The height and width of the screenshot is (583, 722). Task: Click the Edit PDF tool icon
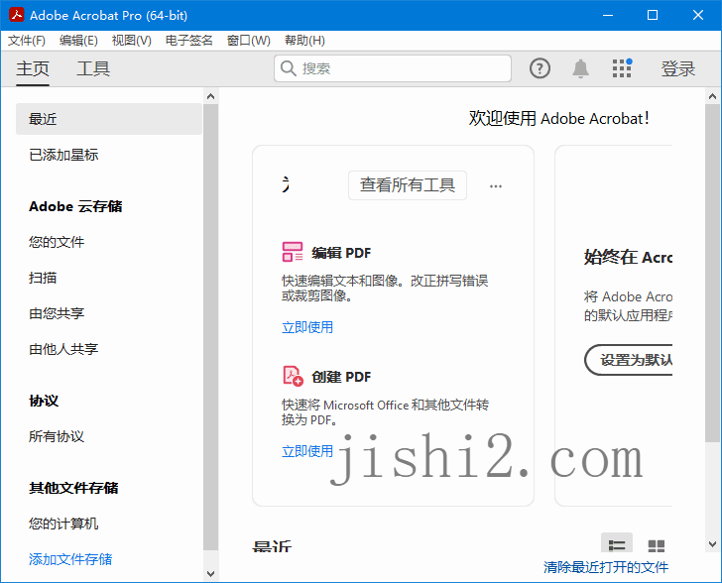pos(293,252)
